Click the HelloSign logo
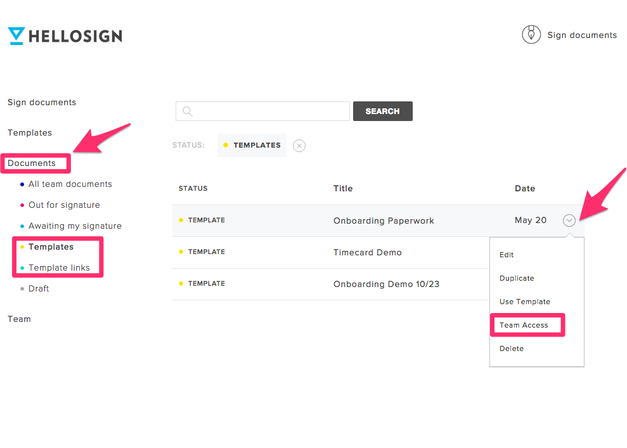Image resolution: width=627 pixels, height=448 pixels. pos(65,36)
